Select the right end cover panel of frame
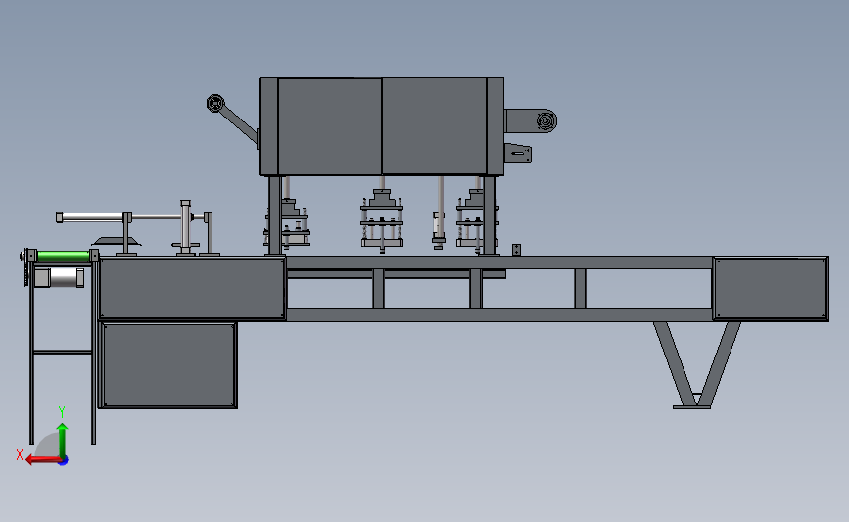 pyautogui.click(x=771, y=289)
